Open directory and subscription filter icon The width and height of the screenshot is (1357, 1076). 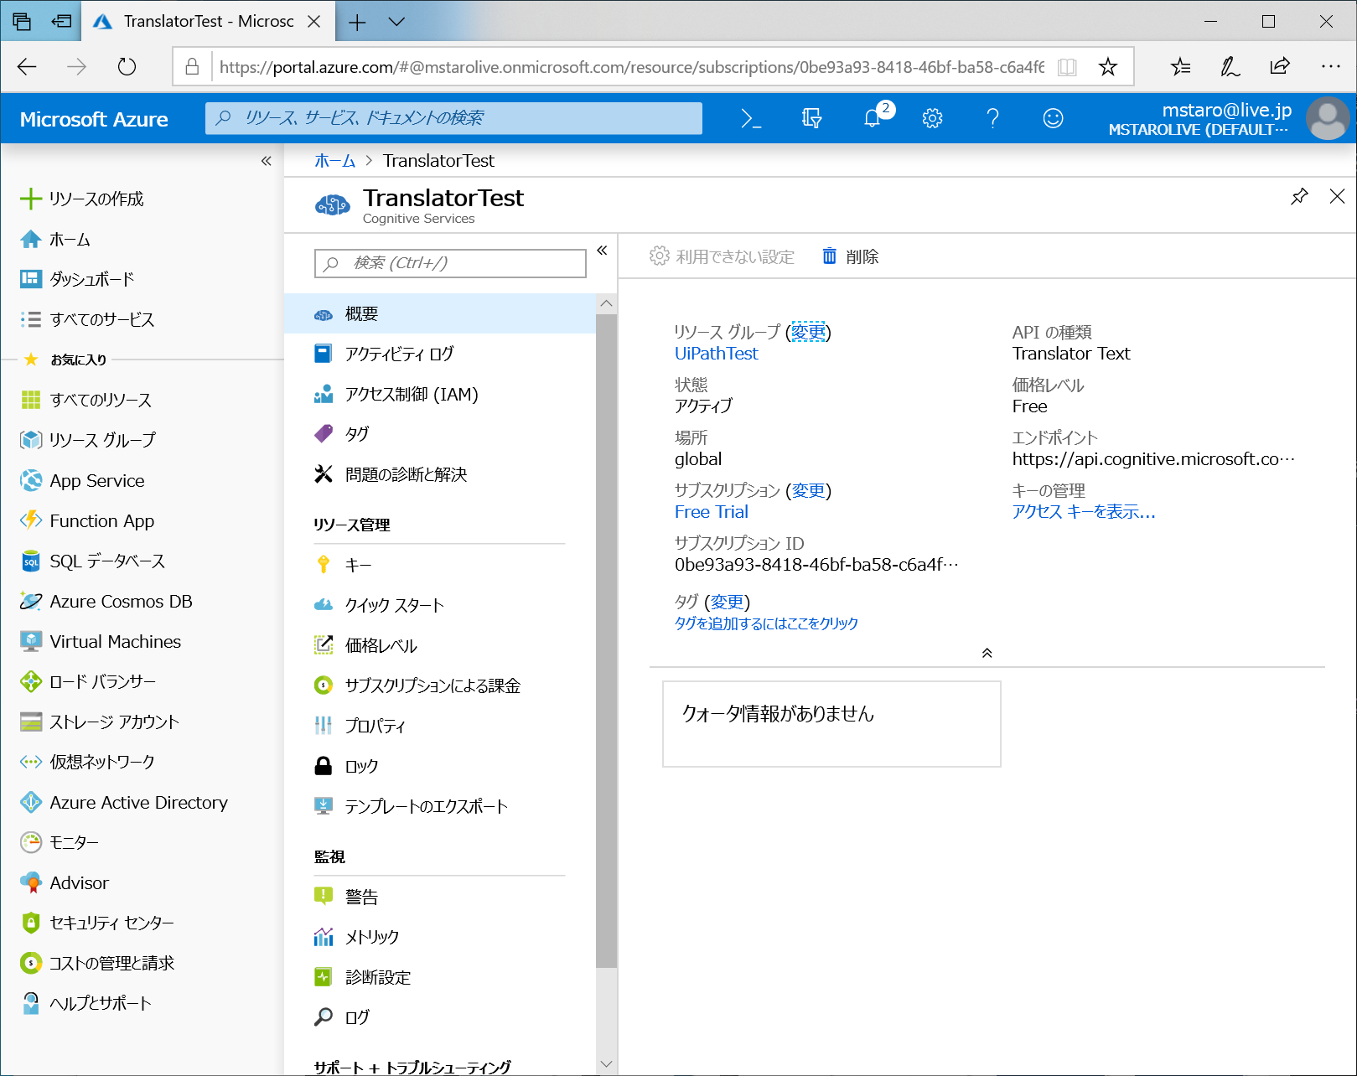click(811, 119)
